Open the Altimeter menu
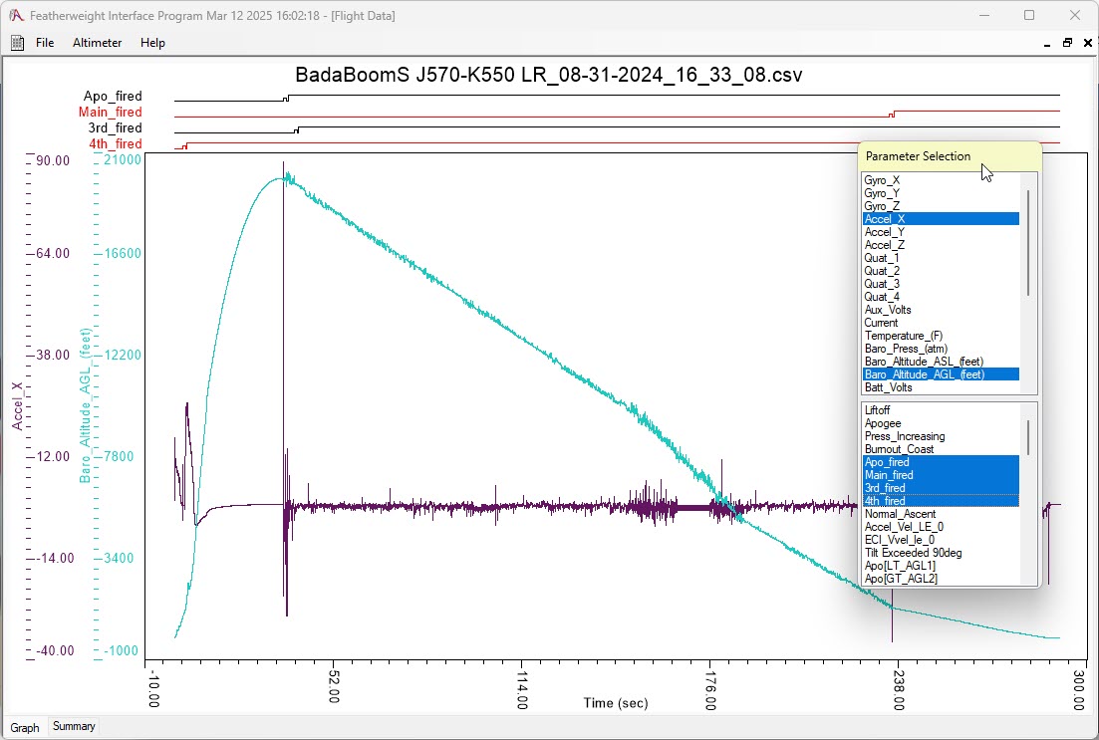The width and height of the screenshot is (1099, 740). click(97, 43)
